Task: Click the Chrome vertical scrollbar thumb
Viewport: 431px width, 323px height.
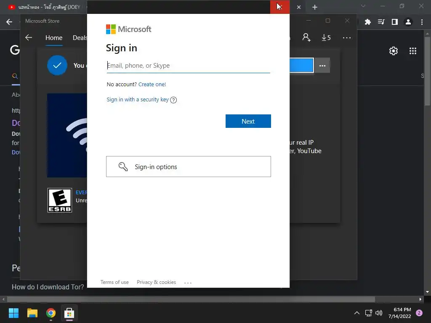Action: (427, 71)
